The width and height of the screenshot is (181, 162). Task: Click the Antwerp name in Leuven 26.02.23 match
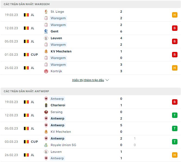(x=57, y=158)
